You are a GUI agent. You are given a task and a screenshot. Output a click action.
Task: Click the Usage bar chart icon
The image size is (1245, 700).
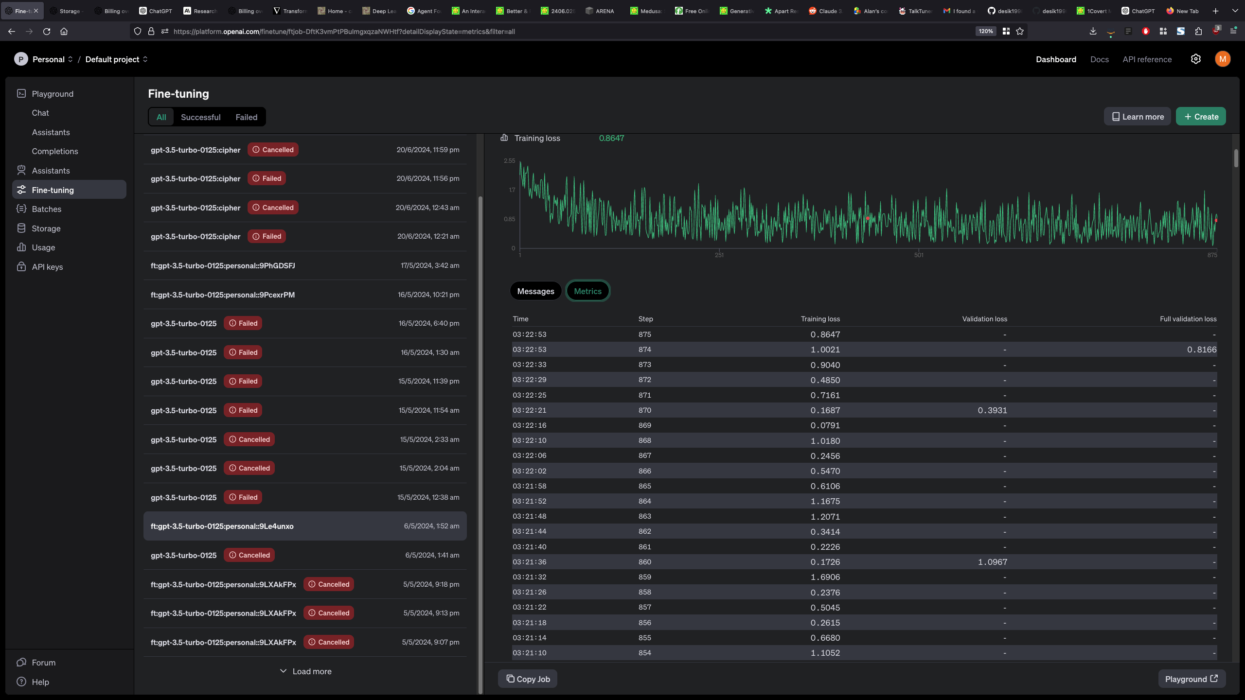tap(21, 247)
